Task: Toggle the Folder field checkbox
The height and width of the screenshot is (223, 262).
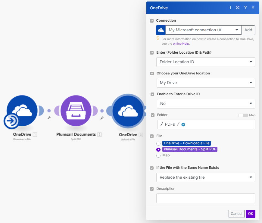Action: tap(153, 115)
